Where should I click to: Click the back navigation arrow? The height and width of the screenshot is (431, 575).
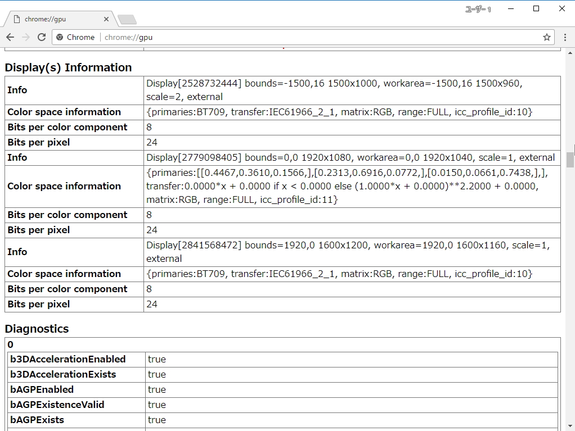(x=10, y=37)
